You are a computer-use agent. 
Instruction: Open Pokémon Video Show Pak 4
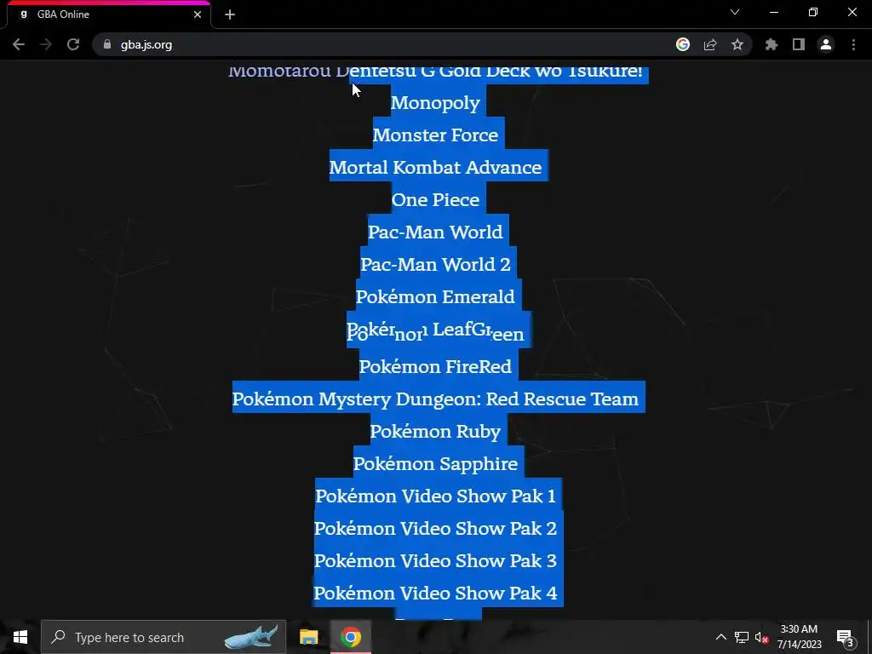tap(435, 593)
